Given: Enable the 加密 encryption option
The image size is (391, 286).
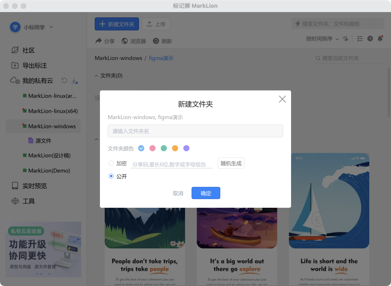Looking at the screenshot, I should click(x=111, y=163).
